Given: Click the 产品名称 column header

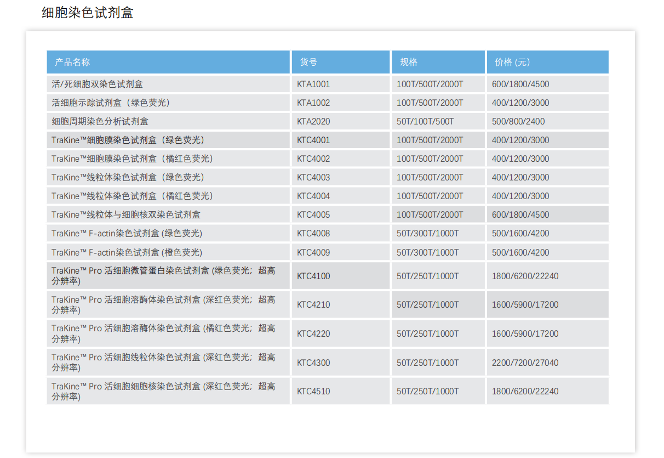Looking at the screenshot, I should tap(72, 62).
